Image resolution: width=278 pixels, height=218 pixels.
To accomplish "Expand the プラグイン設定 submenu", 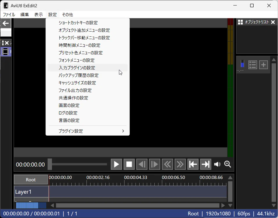I will [88, 131].
